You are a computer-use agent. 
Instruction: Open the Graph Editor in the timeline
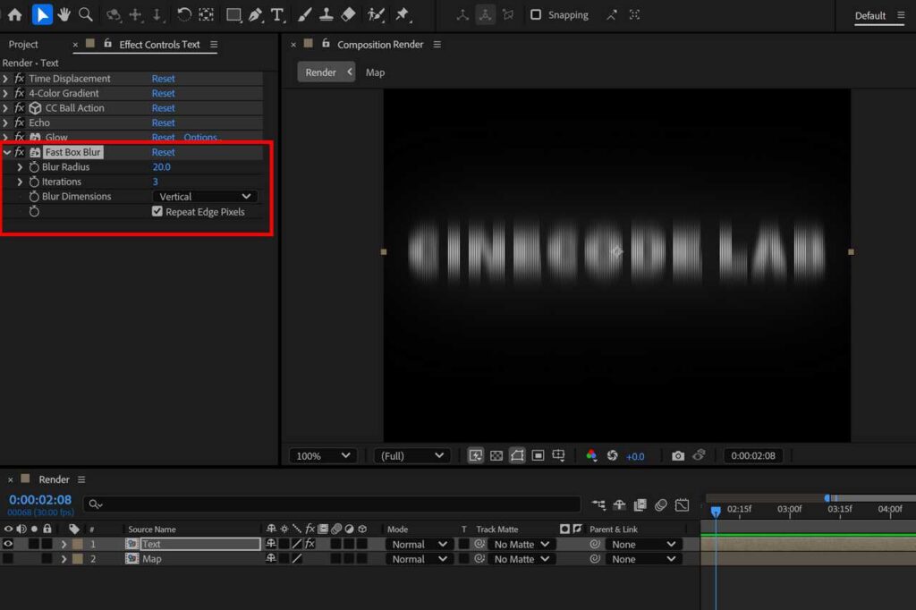[682, 504]
